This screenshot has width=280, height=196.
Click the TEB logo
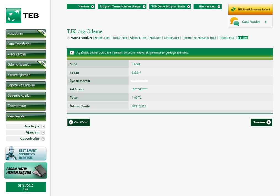pos(22,15)
